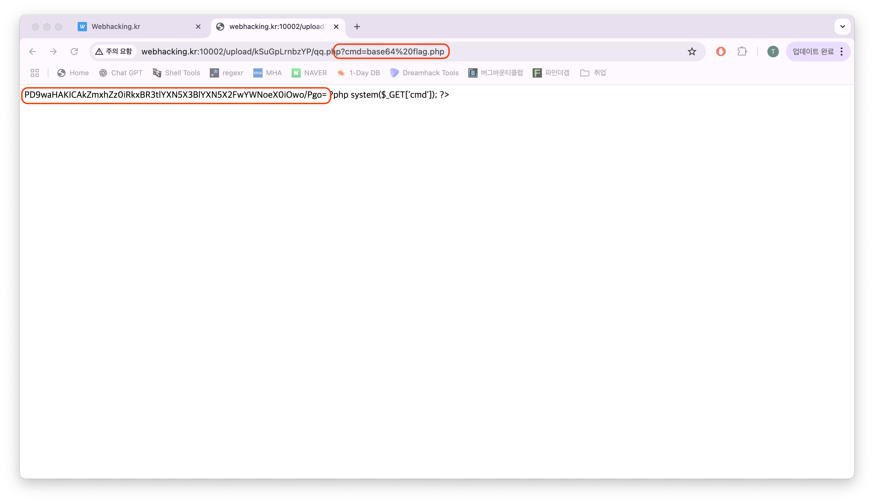Open the 취업 bookmarks folder
This screenshot has height=503, width=874.
593,73
